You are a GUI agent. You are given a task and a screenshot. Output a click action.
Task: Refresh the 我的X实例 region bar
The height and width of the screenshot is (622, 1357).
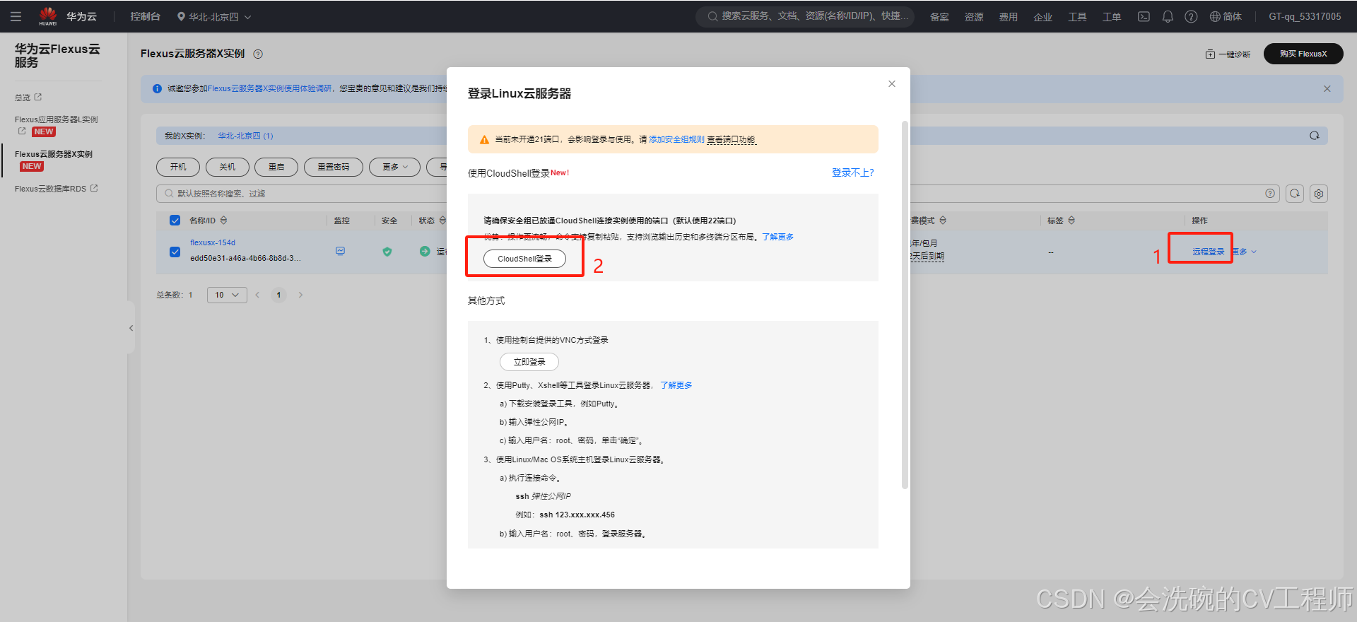coord(1315,136)
